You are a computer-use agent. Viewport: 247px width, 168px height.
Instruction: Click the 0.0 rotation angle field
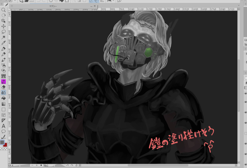[47, 166]
